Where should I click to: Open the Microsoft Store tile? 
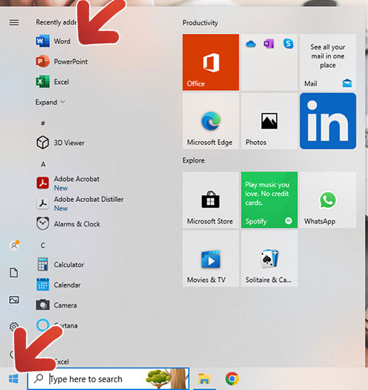(x=211, y=200)
